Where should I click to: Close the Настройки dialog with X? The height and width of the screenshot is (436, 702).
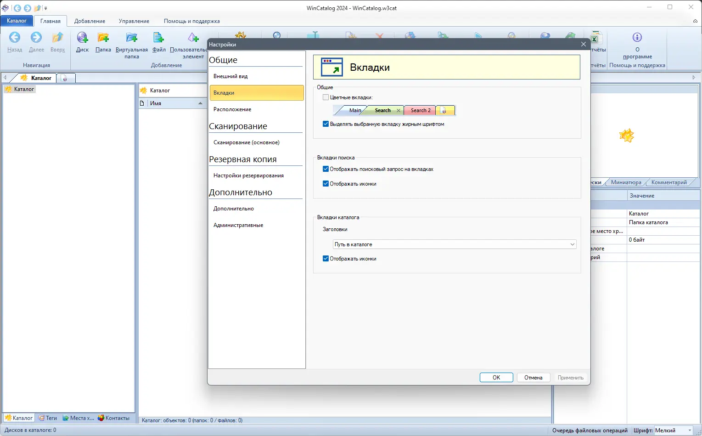click(583, 44)
